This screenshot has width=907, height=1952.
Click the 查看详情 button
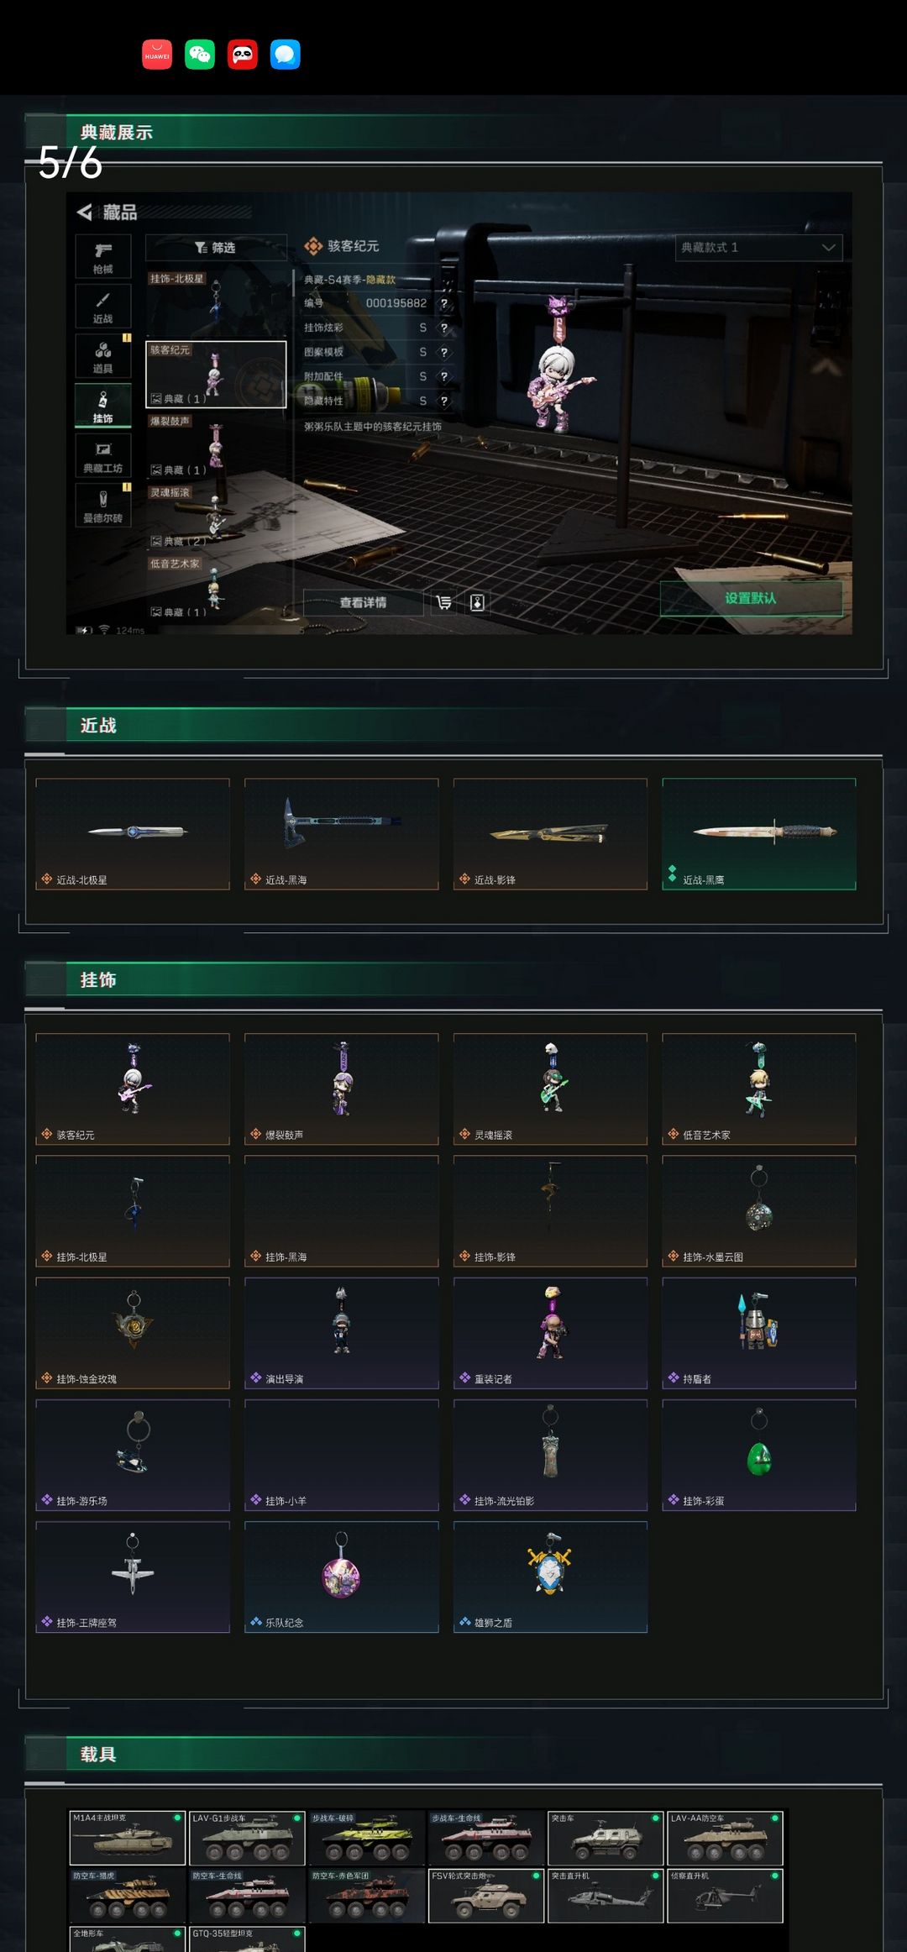[x=363, y=602]
